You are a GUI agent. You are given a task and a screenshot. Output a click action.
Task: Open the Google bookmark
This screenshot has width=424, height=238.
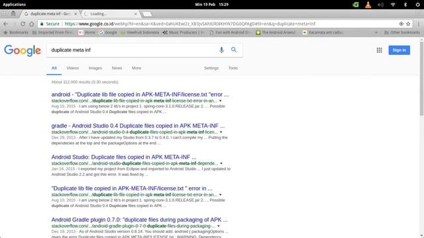pyautogui.click(x=108, y=32)
